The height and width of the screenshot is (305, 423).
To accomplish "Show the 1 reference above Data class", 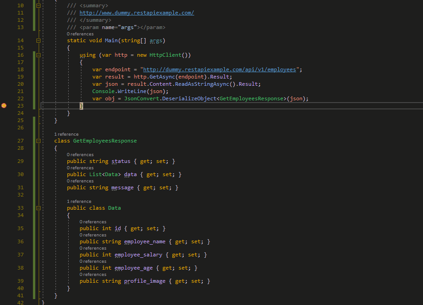I will point(79,202).
